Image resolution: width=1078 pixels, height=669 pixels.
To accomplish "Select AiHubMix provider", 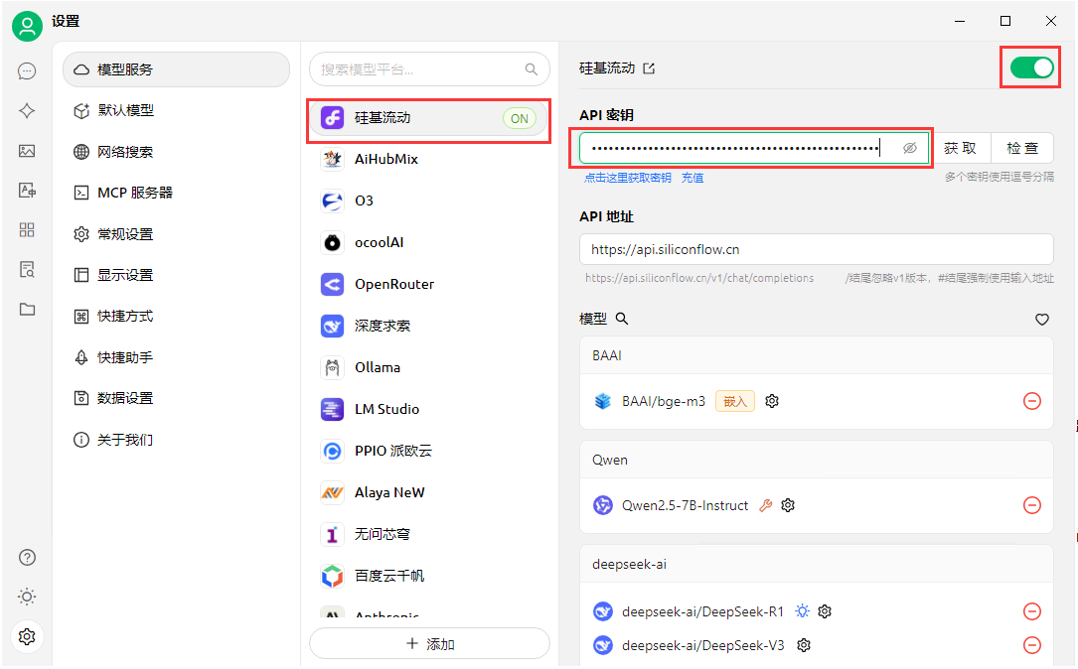I will tap(429, 160).
